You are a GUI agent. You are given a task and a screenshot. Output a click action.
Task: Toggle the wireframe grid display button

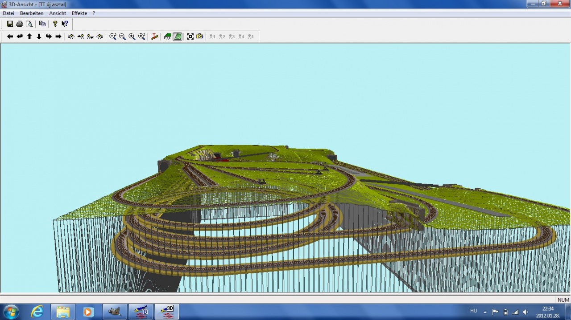[x=178, y=36]
